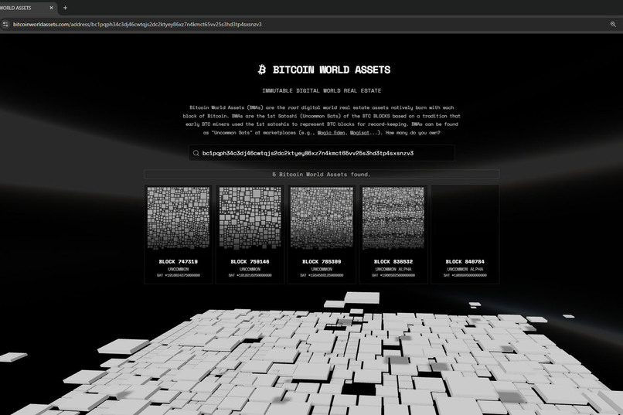The height and width of the screenshot is (415, 623).
Task: Click the BITCOIN WORLD ASSETS title
Action: [332, 70]
